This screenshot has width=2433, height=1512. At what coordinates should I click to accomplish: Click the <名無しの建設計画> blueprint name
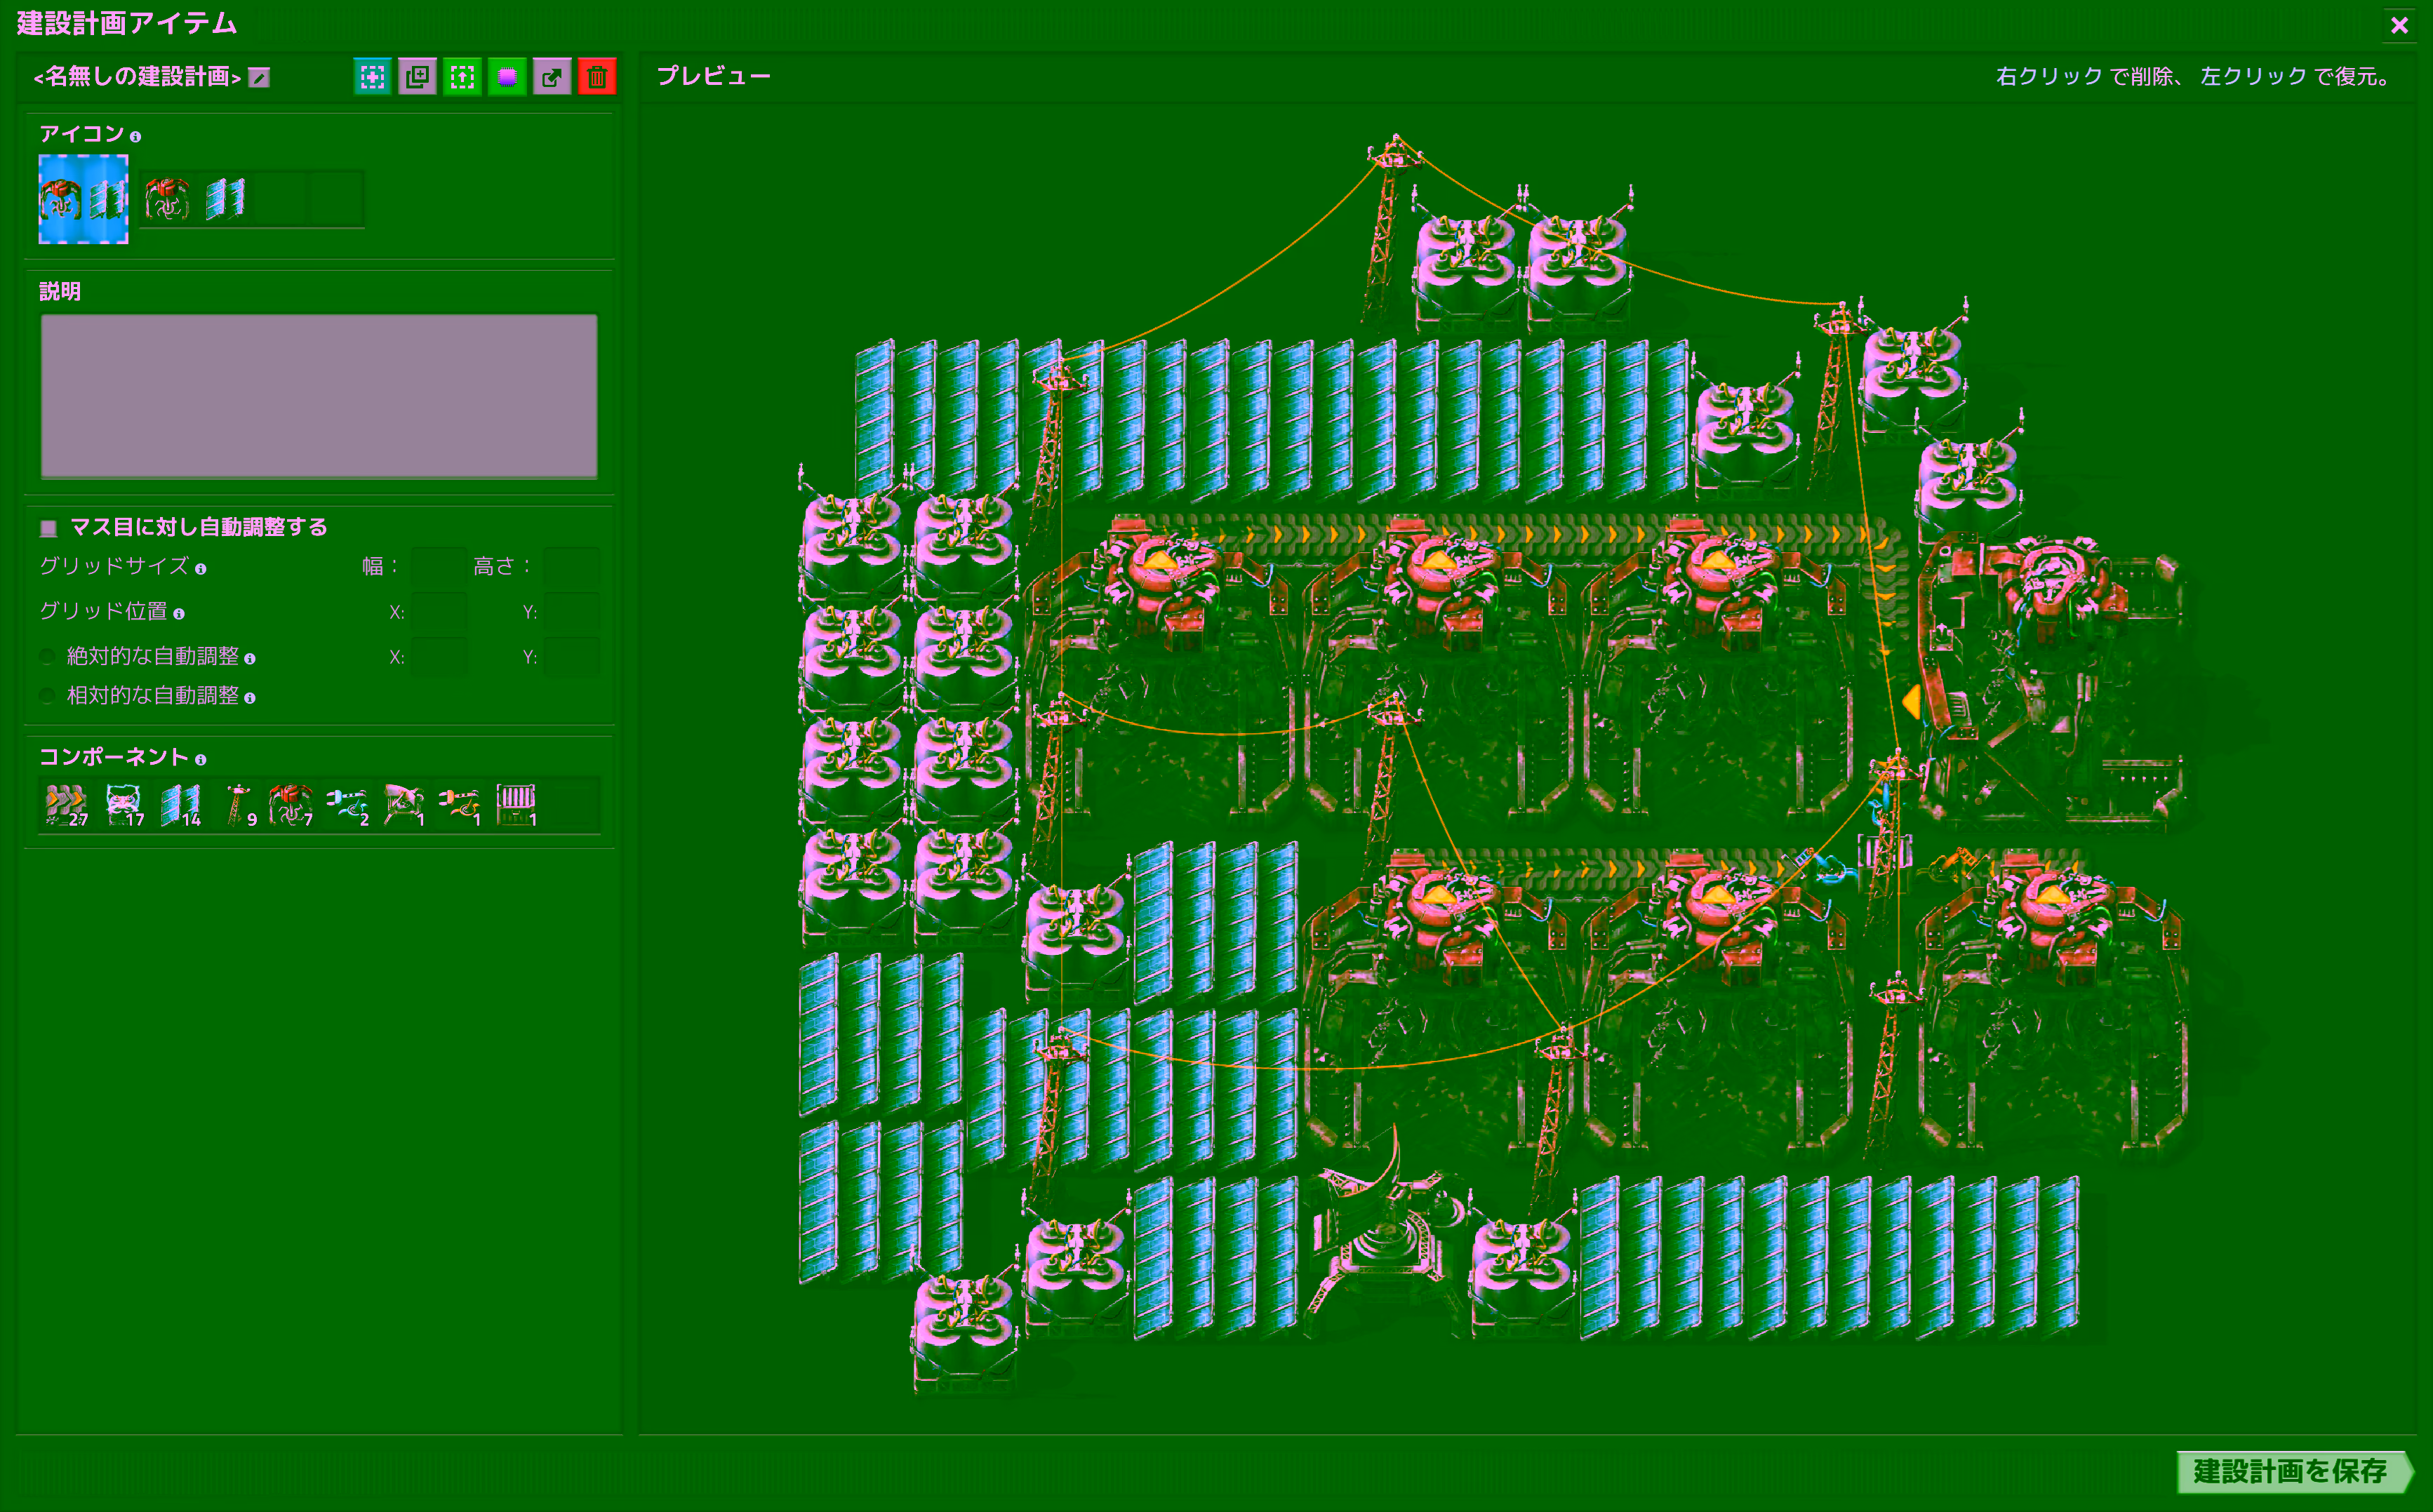tap(138, 77)
